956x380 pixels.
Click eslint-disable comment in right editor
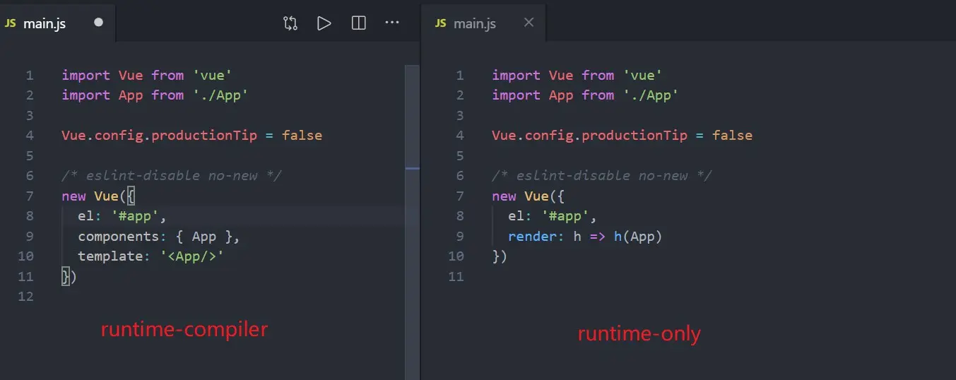602,176
